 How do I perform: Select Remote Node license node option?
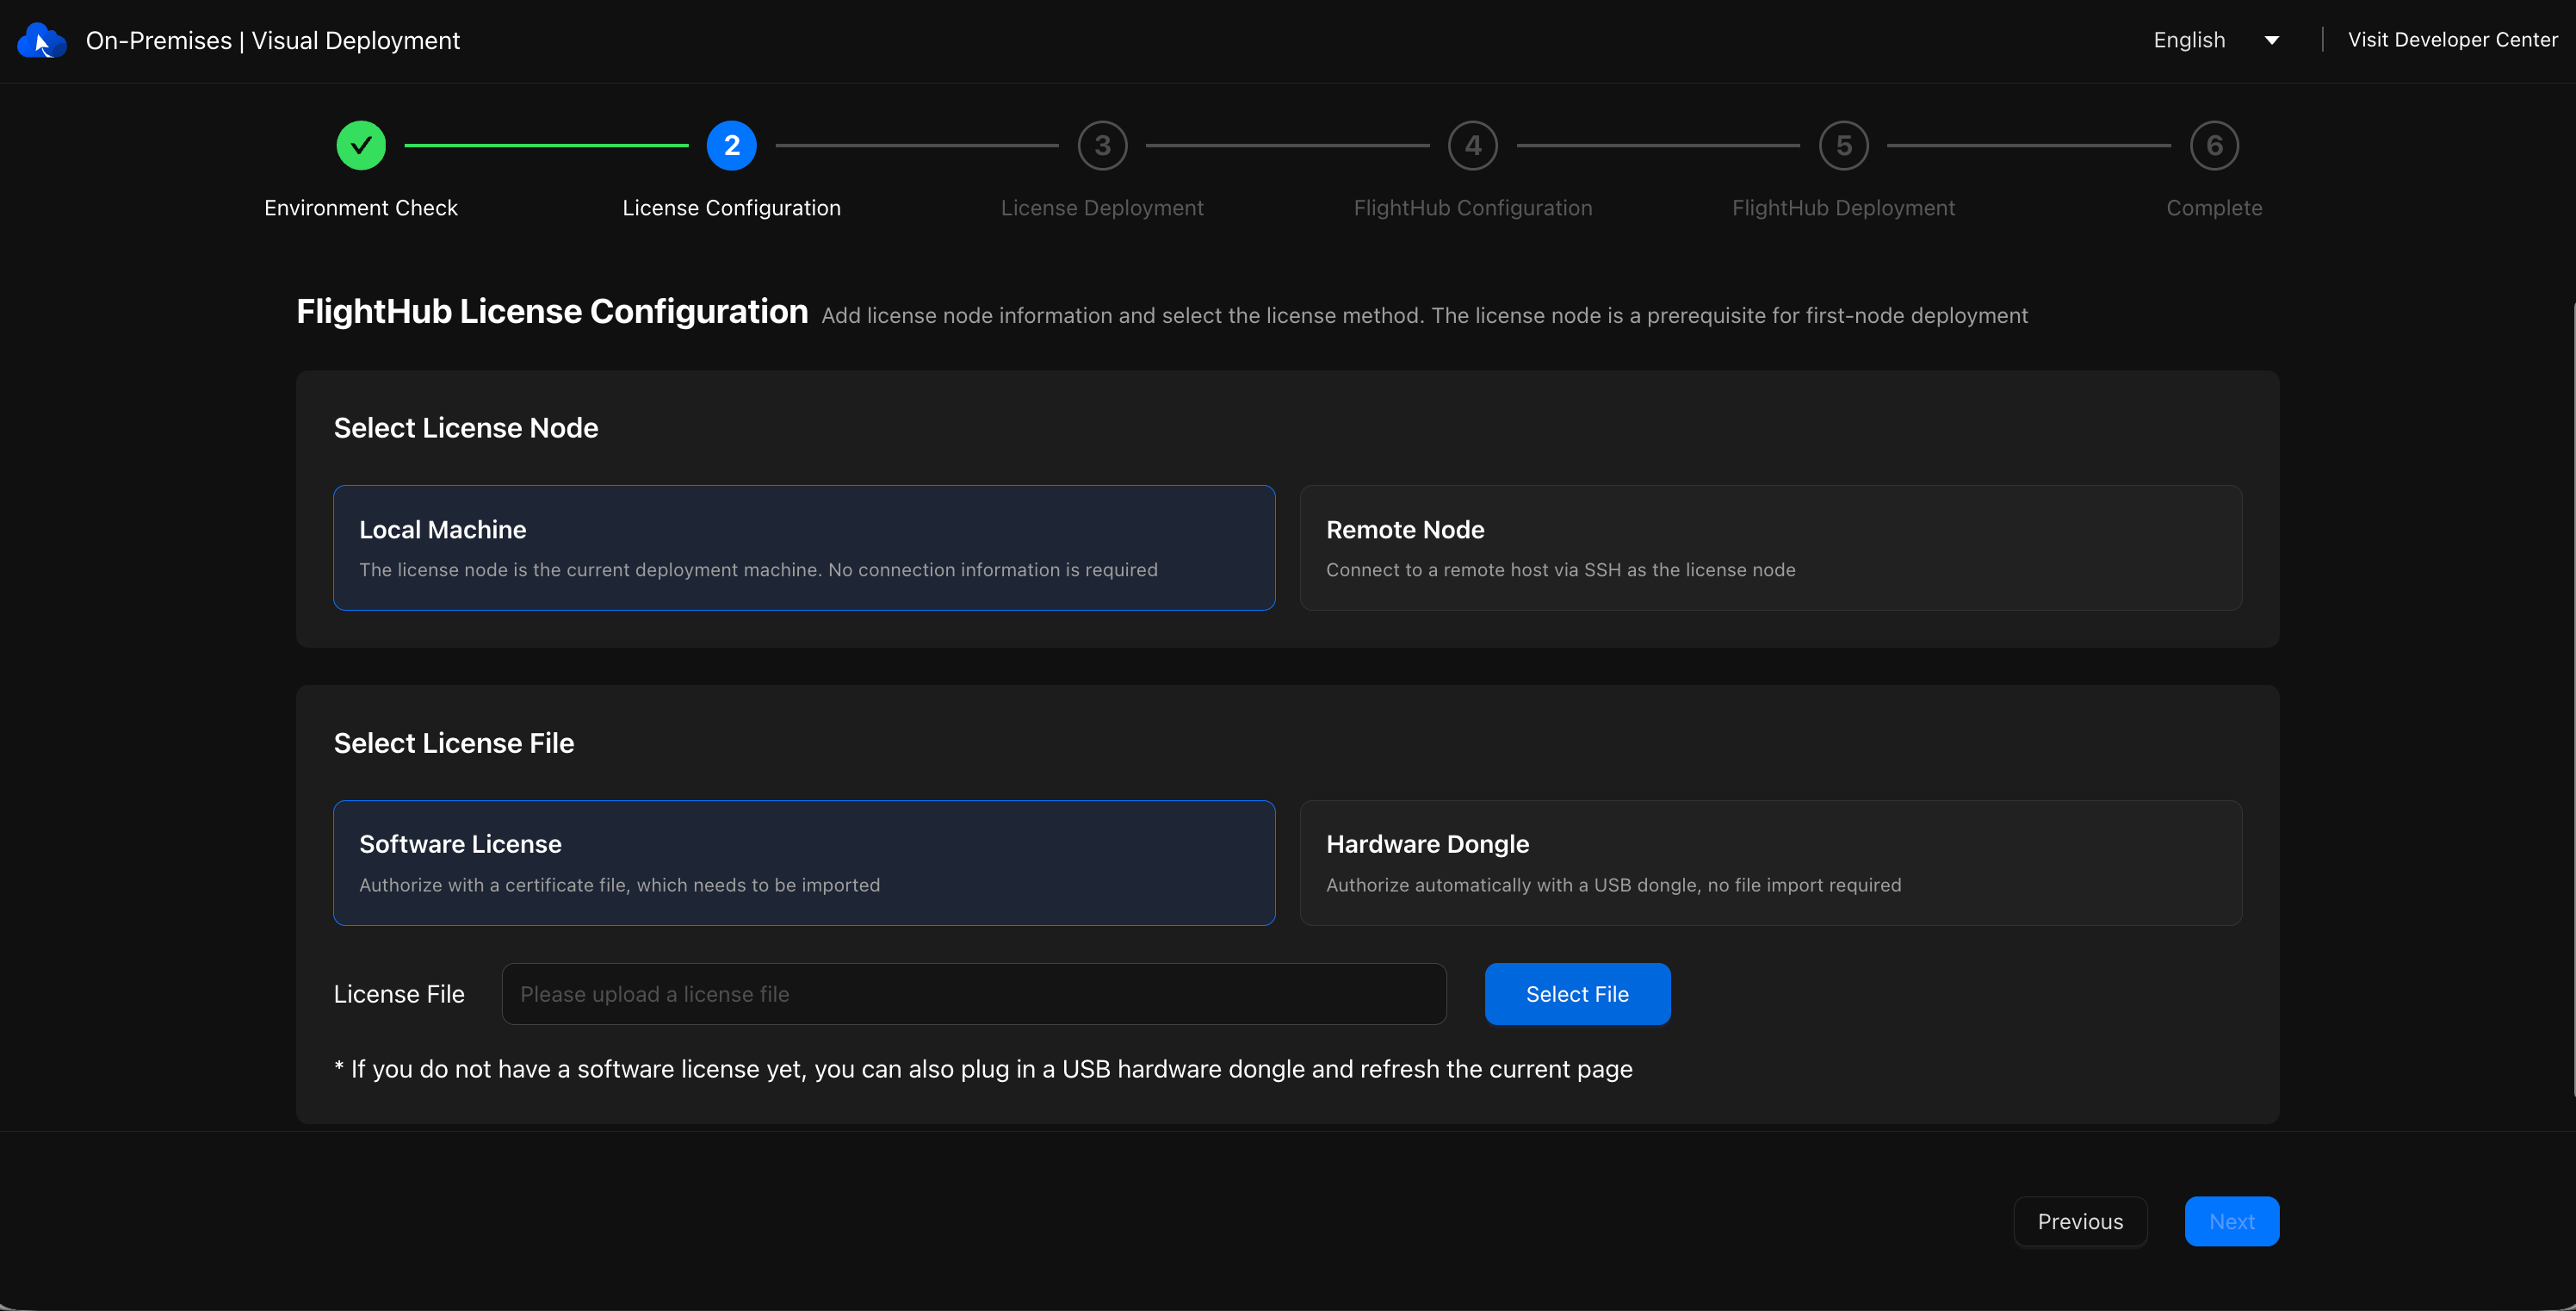coord(1770,548)
